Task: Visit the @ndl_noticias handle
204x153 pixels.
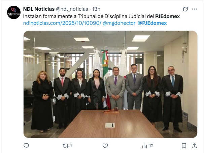Action: point(72,9)
